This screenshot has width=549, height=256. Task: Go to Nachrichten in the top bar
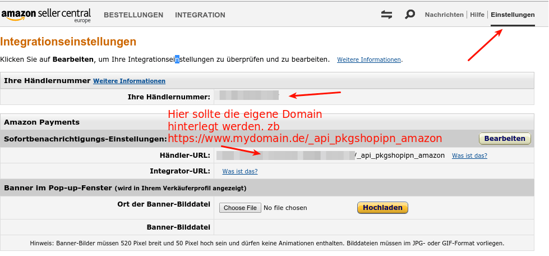coord(444,15)
